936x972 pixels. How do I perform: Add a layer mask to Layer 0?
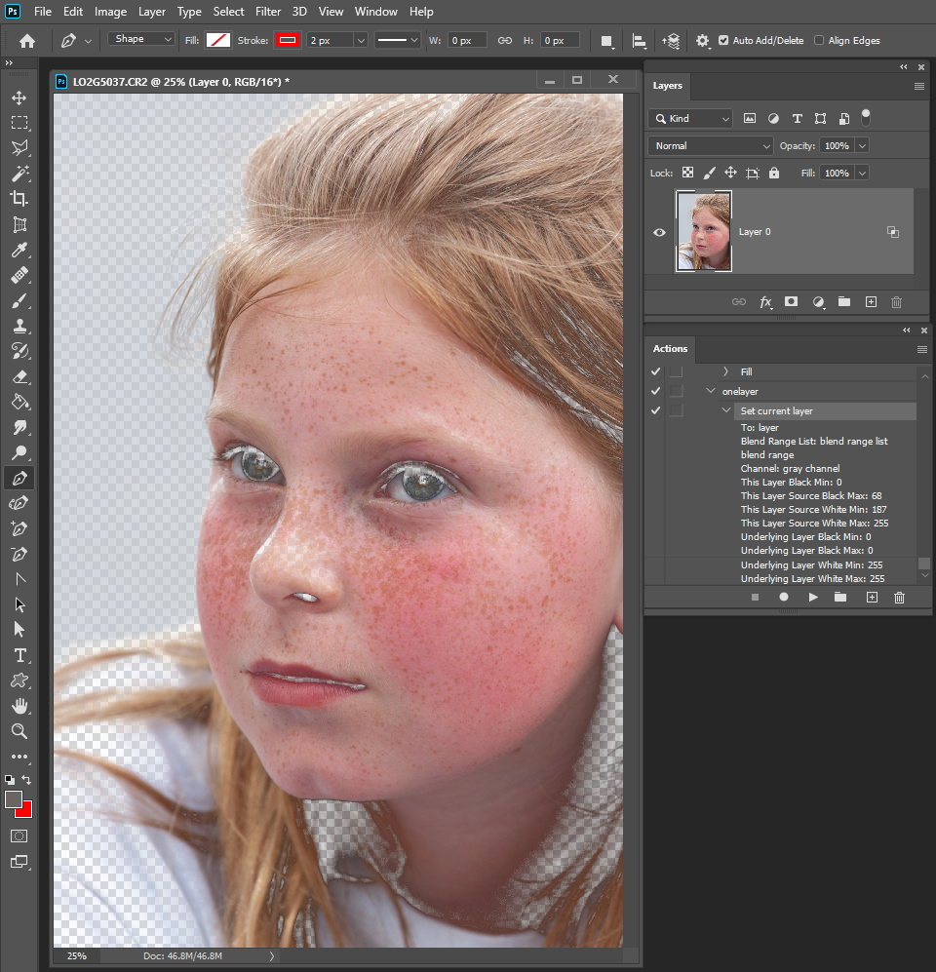point(792,302)
